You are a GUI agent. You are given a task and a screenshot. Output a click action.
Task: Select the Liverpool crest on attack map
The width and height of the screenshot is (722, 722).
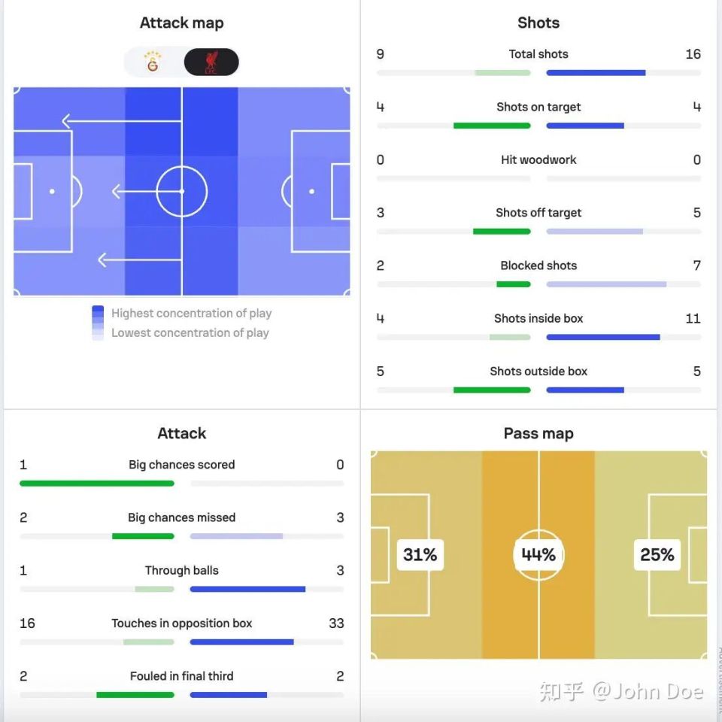[x=211, y=62]
